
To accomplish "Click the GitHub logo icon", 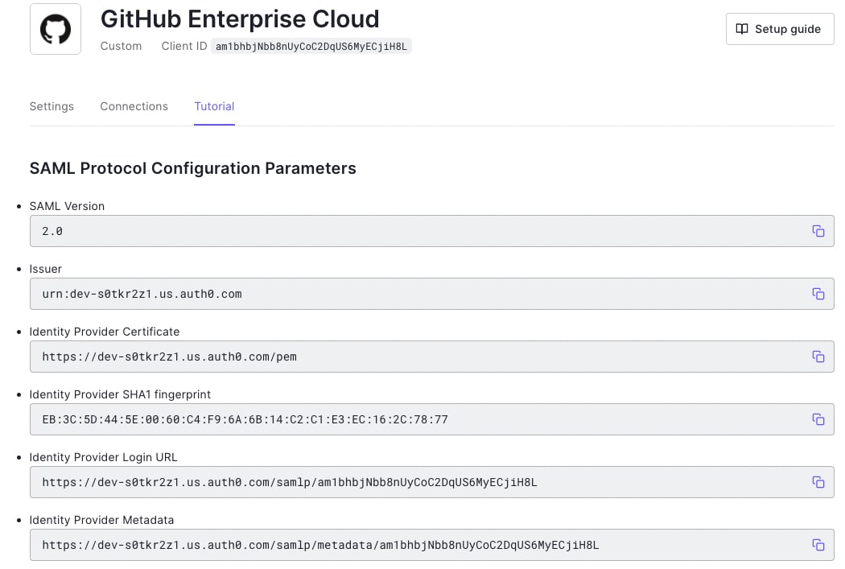I will (x=56, y=29).
